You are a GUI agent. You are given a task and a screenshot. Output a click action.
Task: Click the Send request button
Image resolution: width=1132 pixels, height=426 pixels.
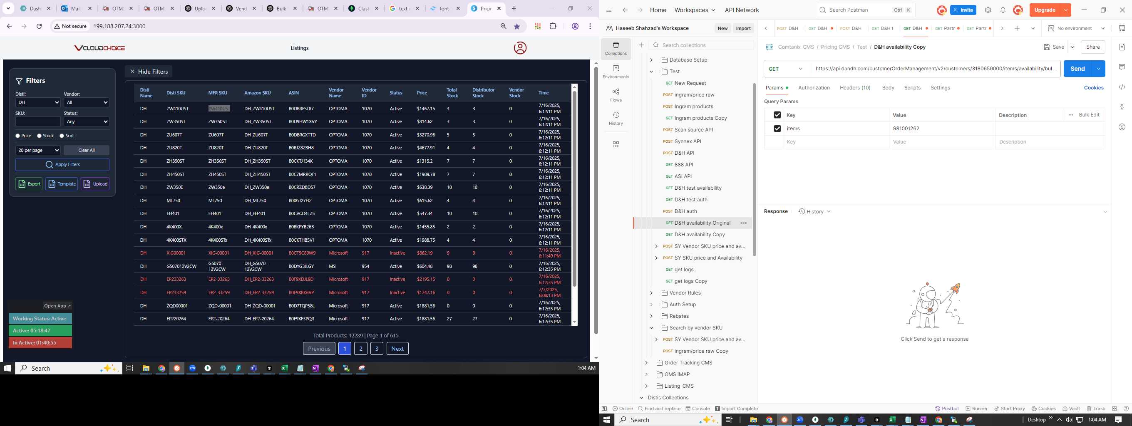pyautogui.click(x=1077, y=69)
